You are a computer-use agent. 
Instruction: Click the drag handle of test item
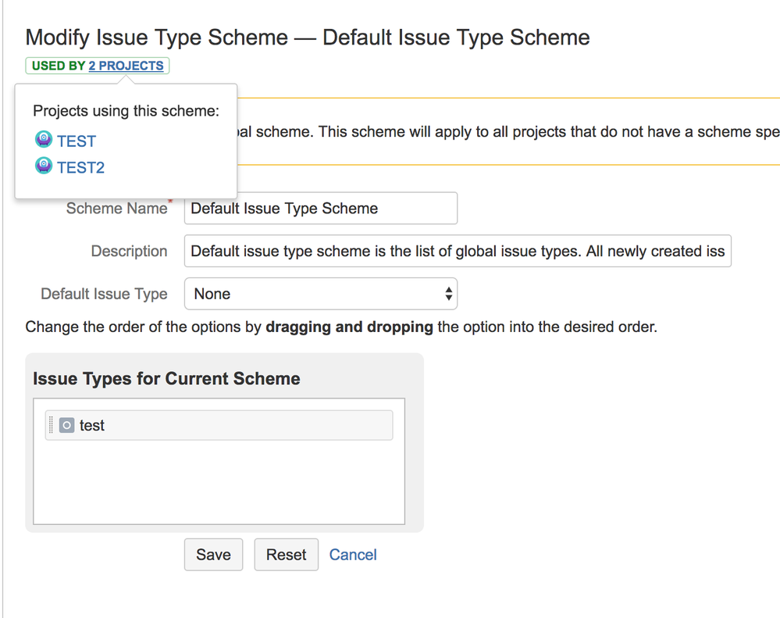[x=52, y=426]
